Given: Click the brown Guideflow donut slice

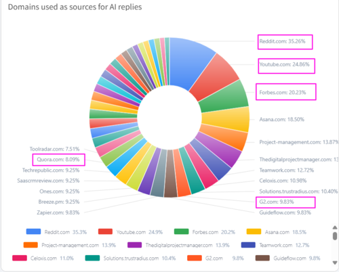Looking at the screenshot, I should tap(170, 174).
